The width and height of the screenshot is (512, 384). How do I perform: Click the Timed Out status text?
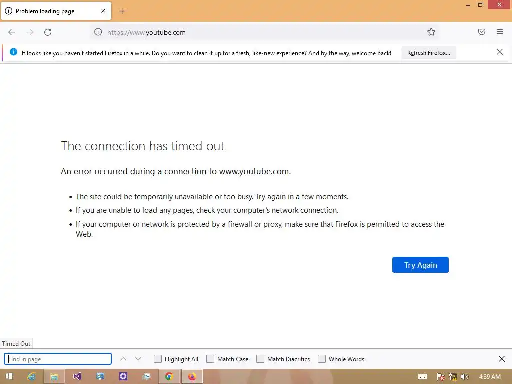point(16,344)
